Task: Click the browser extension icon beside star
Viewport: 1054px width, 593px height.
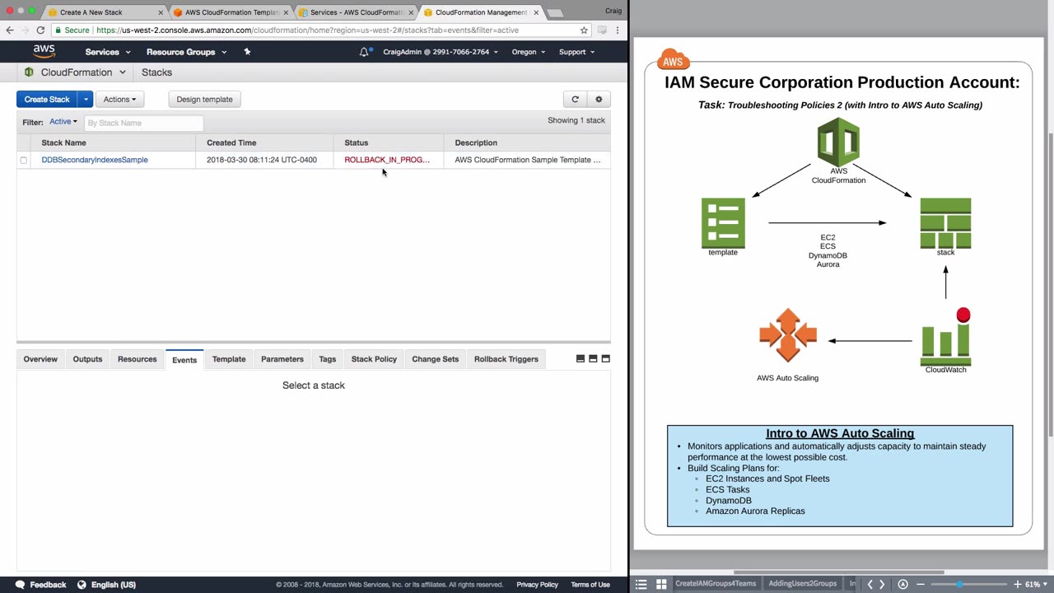Action: [x=602, y=30]
